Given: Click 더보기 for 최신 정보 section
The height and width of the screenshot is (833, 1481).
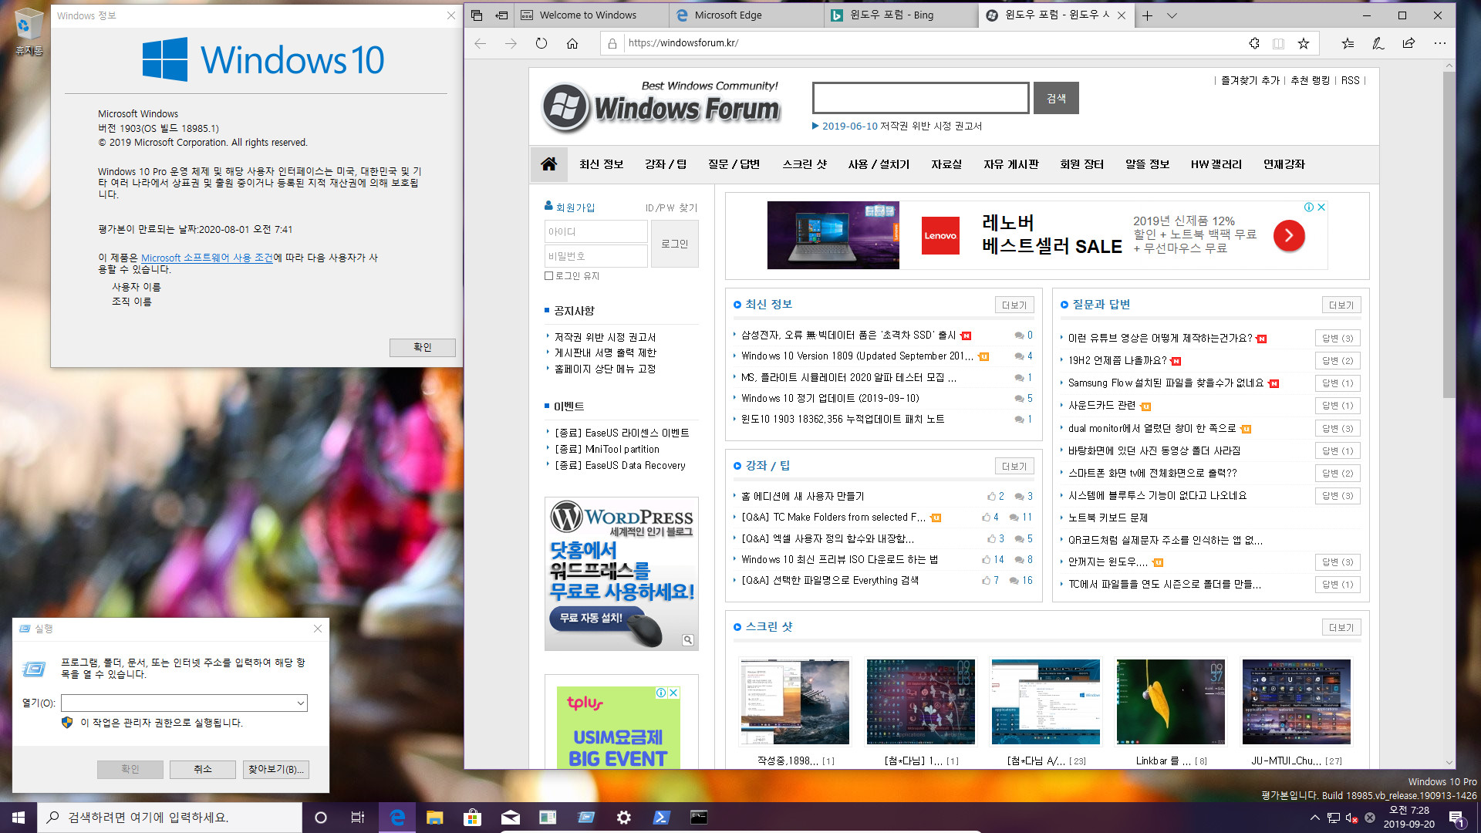Looking at the screenshot, I should (x=1014, y=305).
